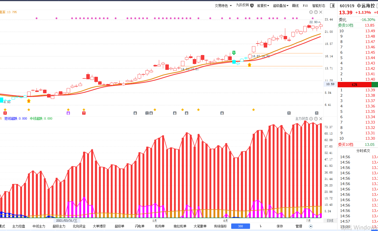The image size is (378, 231).
Task: Click the 短线超跌 indicator legend label
Action: (16, 118)
